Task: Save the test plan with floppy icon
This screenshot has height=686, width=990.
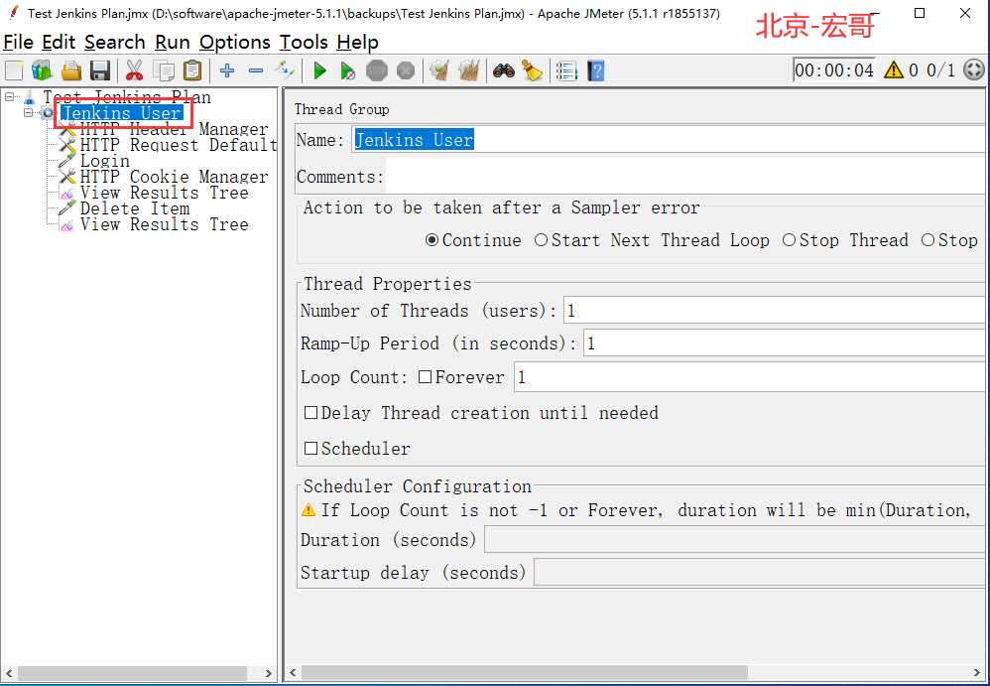Action: [100, 70]
